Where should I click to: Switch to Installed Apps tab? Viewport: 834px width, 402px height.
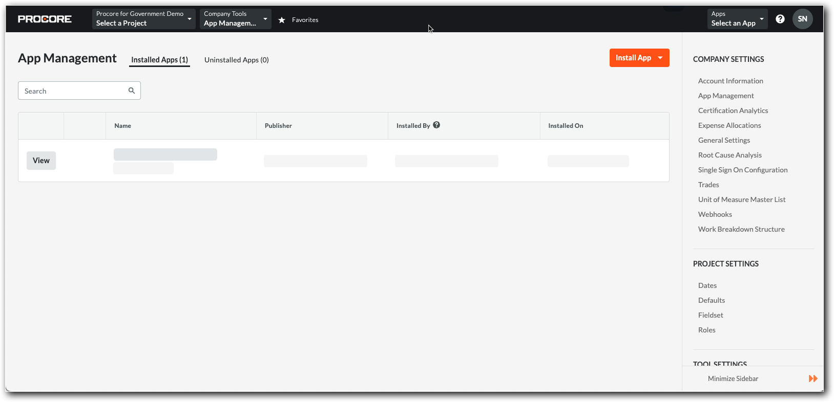pos(159,60)
